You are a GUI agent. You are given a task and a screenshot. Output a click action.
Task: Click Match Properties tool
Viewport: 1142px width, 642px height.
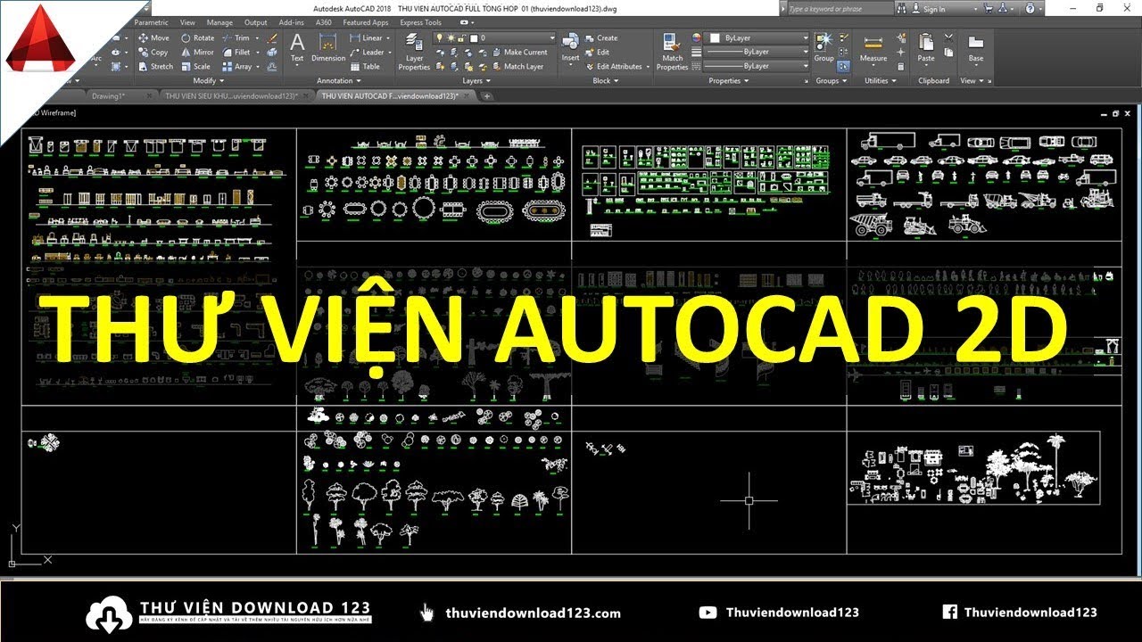pos(672,52)
